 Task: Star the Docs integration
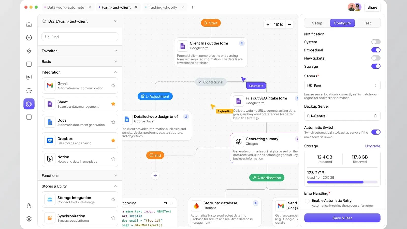(113, 122)
